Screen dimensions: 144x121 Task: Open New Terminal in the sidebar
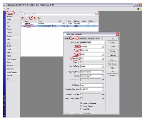pyautogui.click(x=11, y=59)
